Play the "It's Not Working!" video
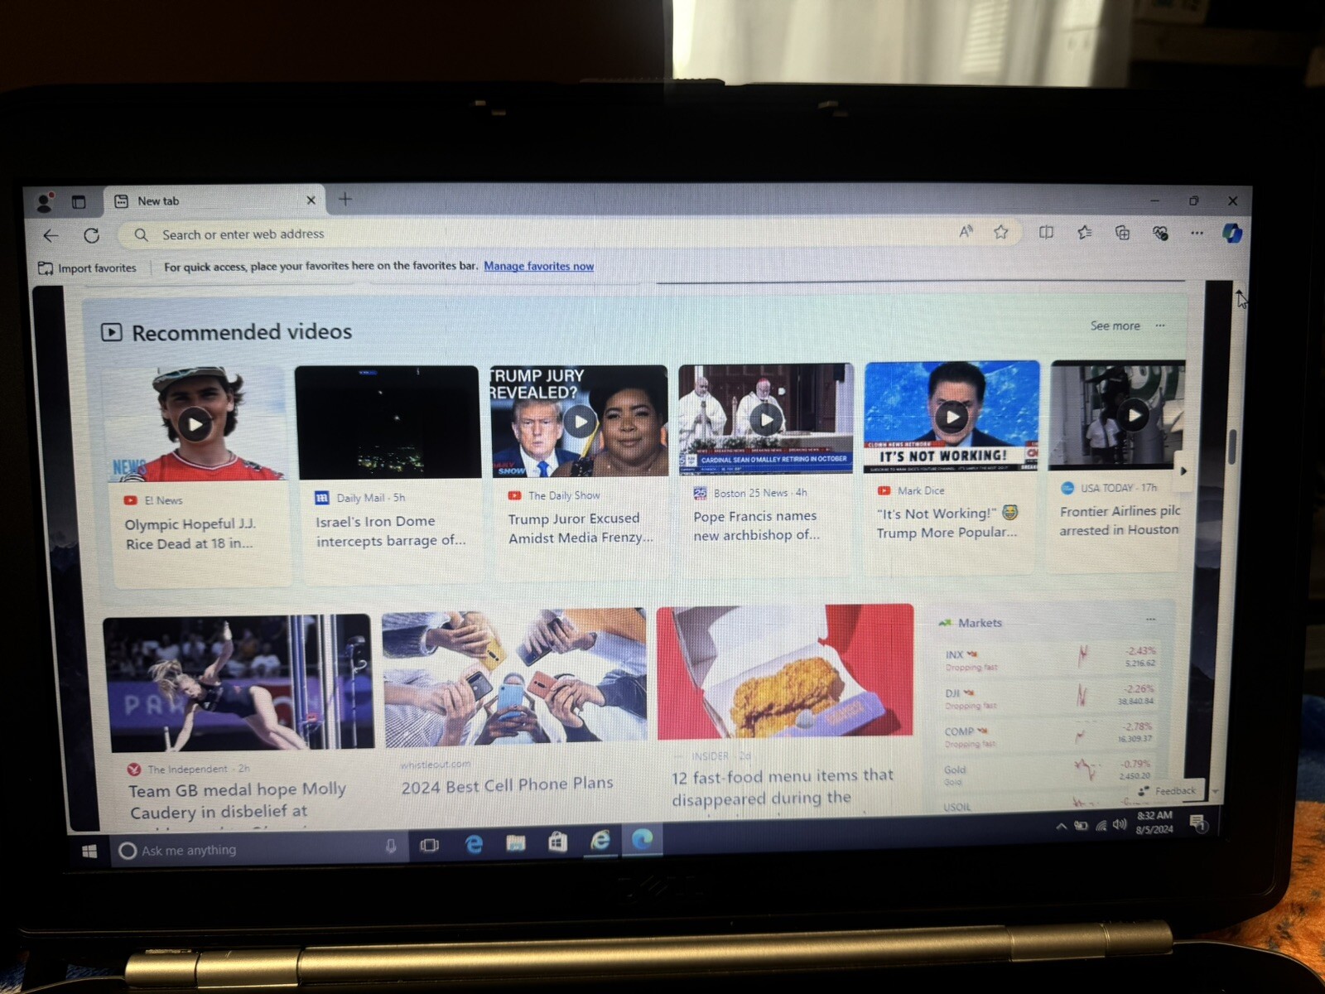 tap(952, 417)
